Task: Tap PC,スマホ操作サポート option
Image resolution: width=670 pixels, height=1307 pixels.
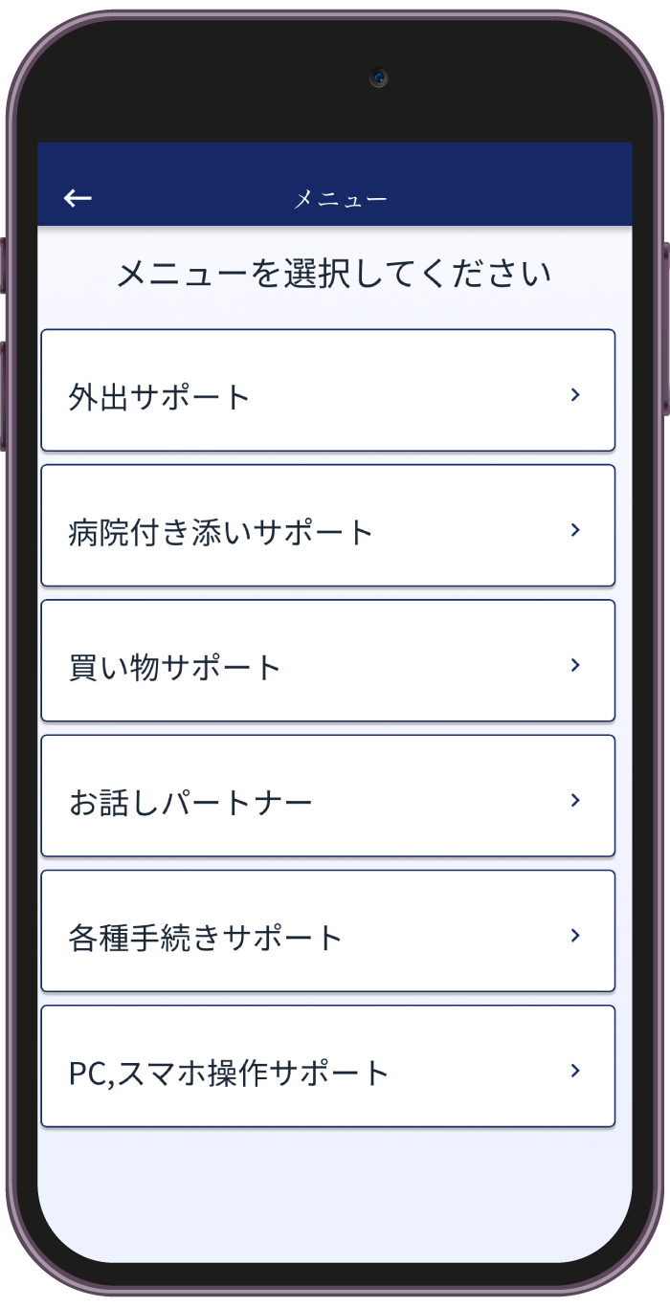Action: 327,1066
